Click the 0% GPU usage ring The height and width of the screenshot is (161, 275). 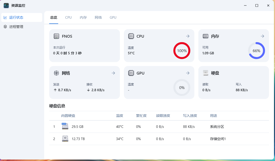pos(182,87)
